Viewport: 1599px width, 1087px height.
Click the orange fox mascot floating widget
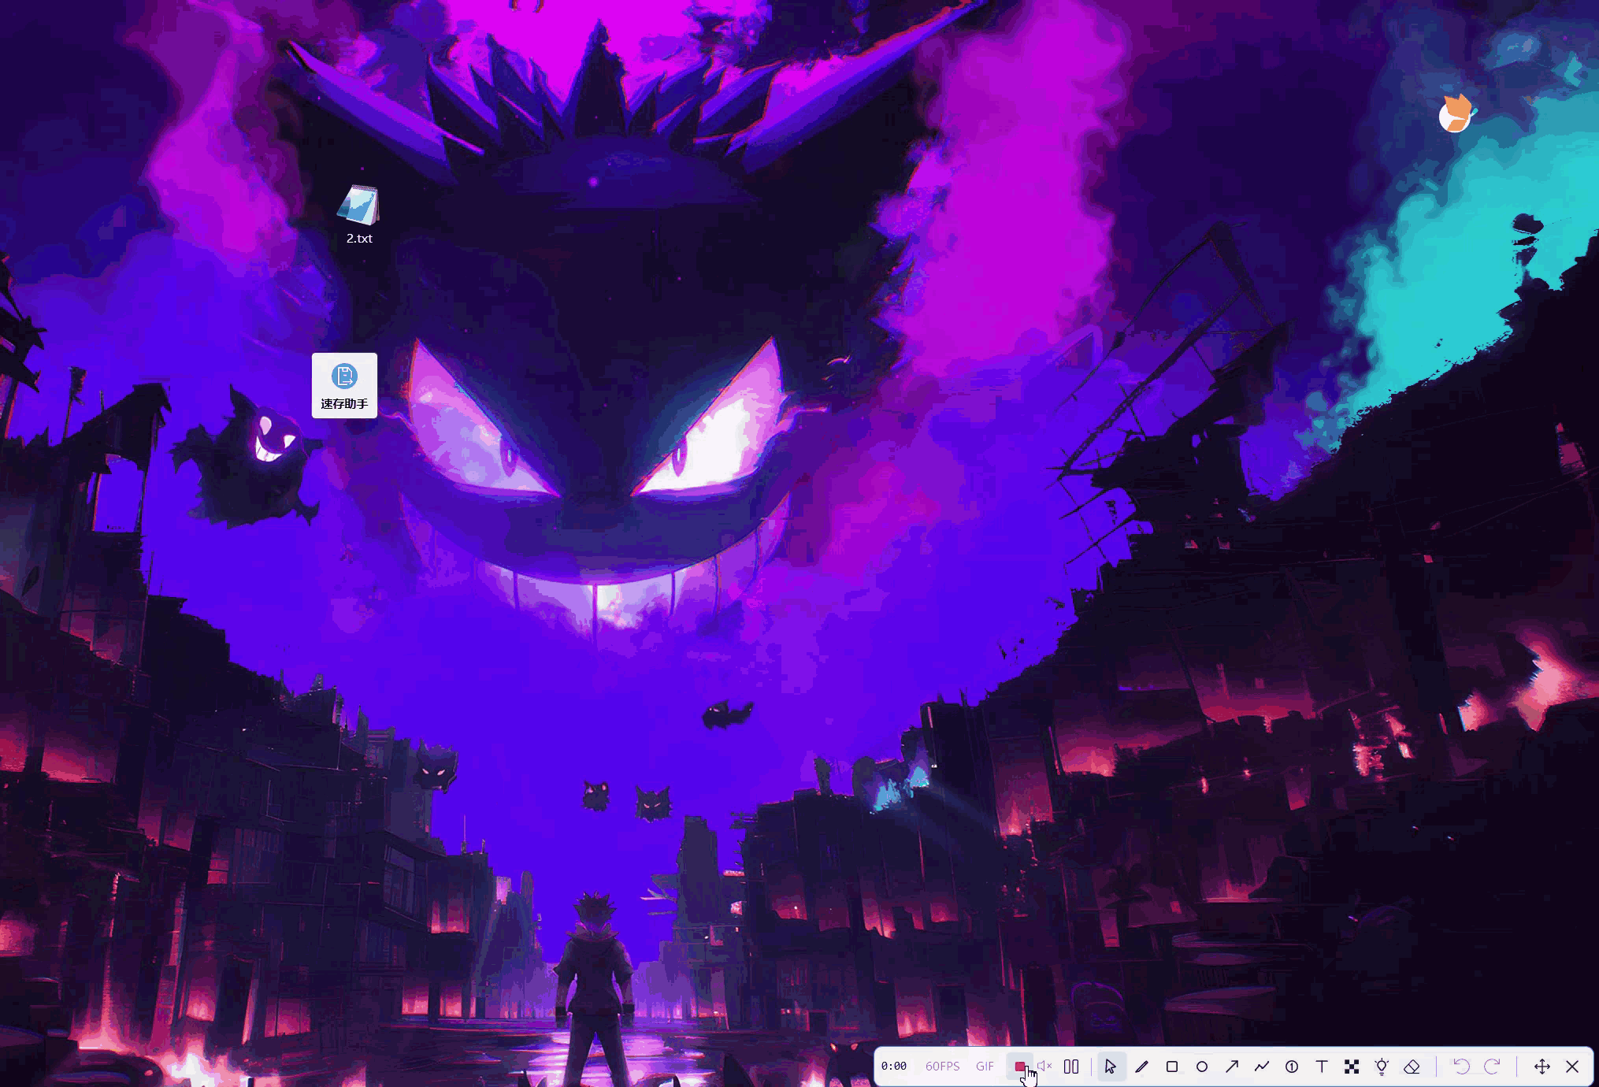(x=1456, y=114)
